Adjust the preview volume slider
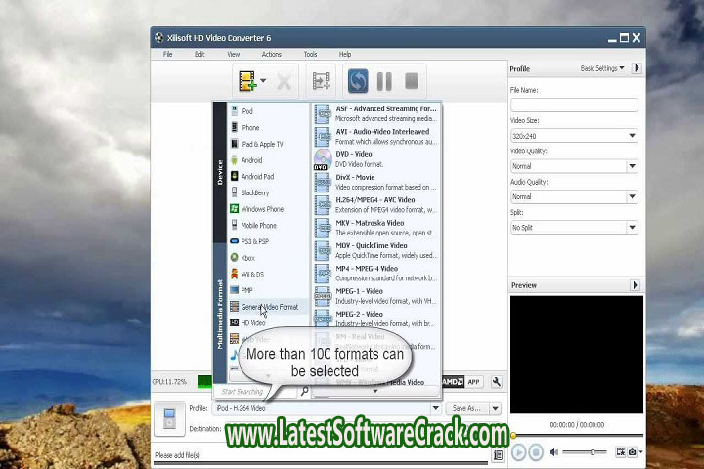 pos(593,452)
